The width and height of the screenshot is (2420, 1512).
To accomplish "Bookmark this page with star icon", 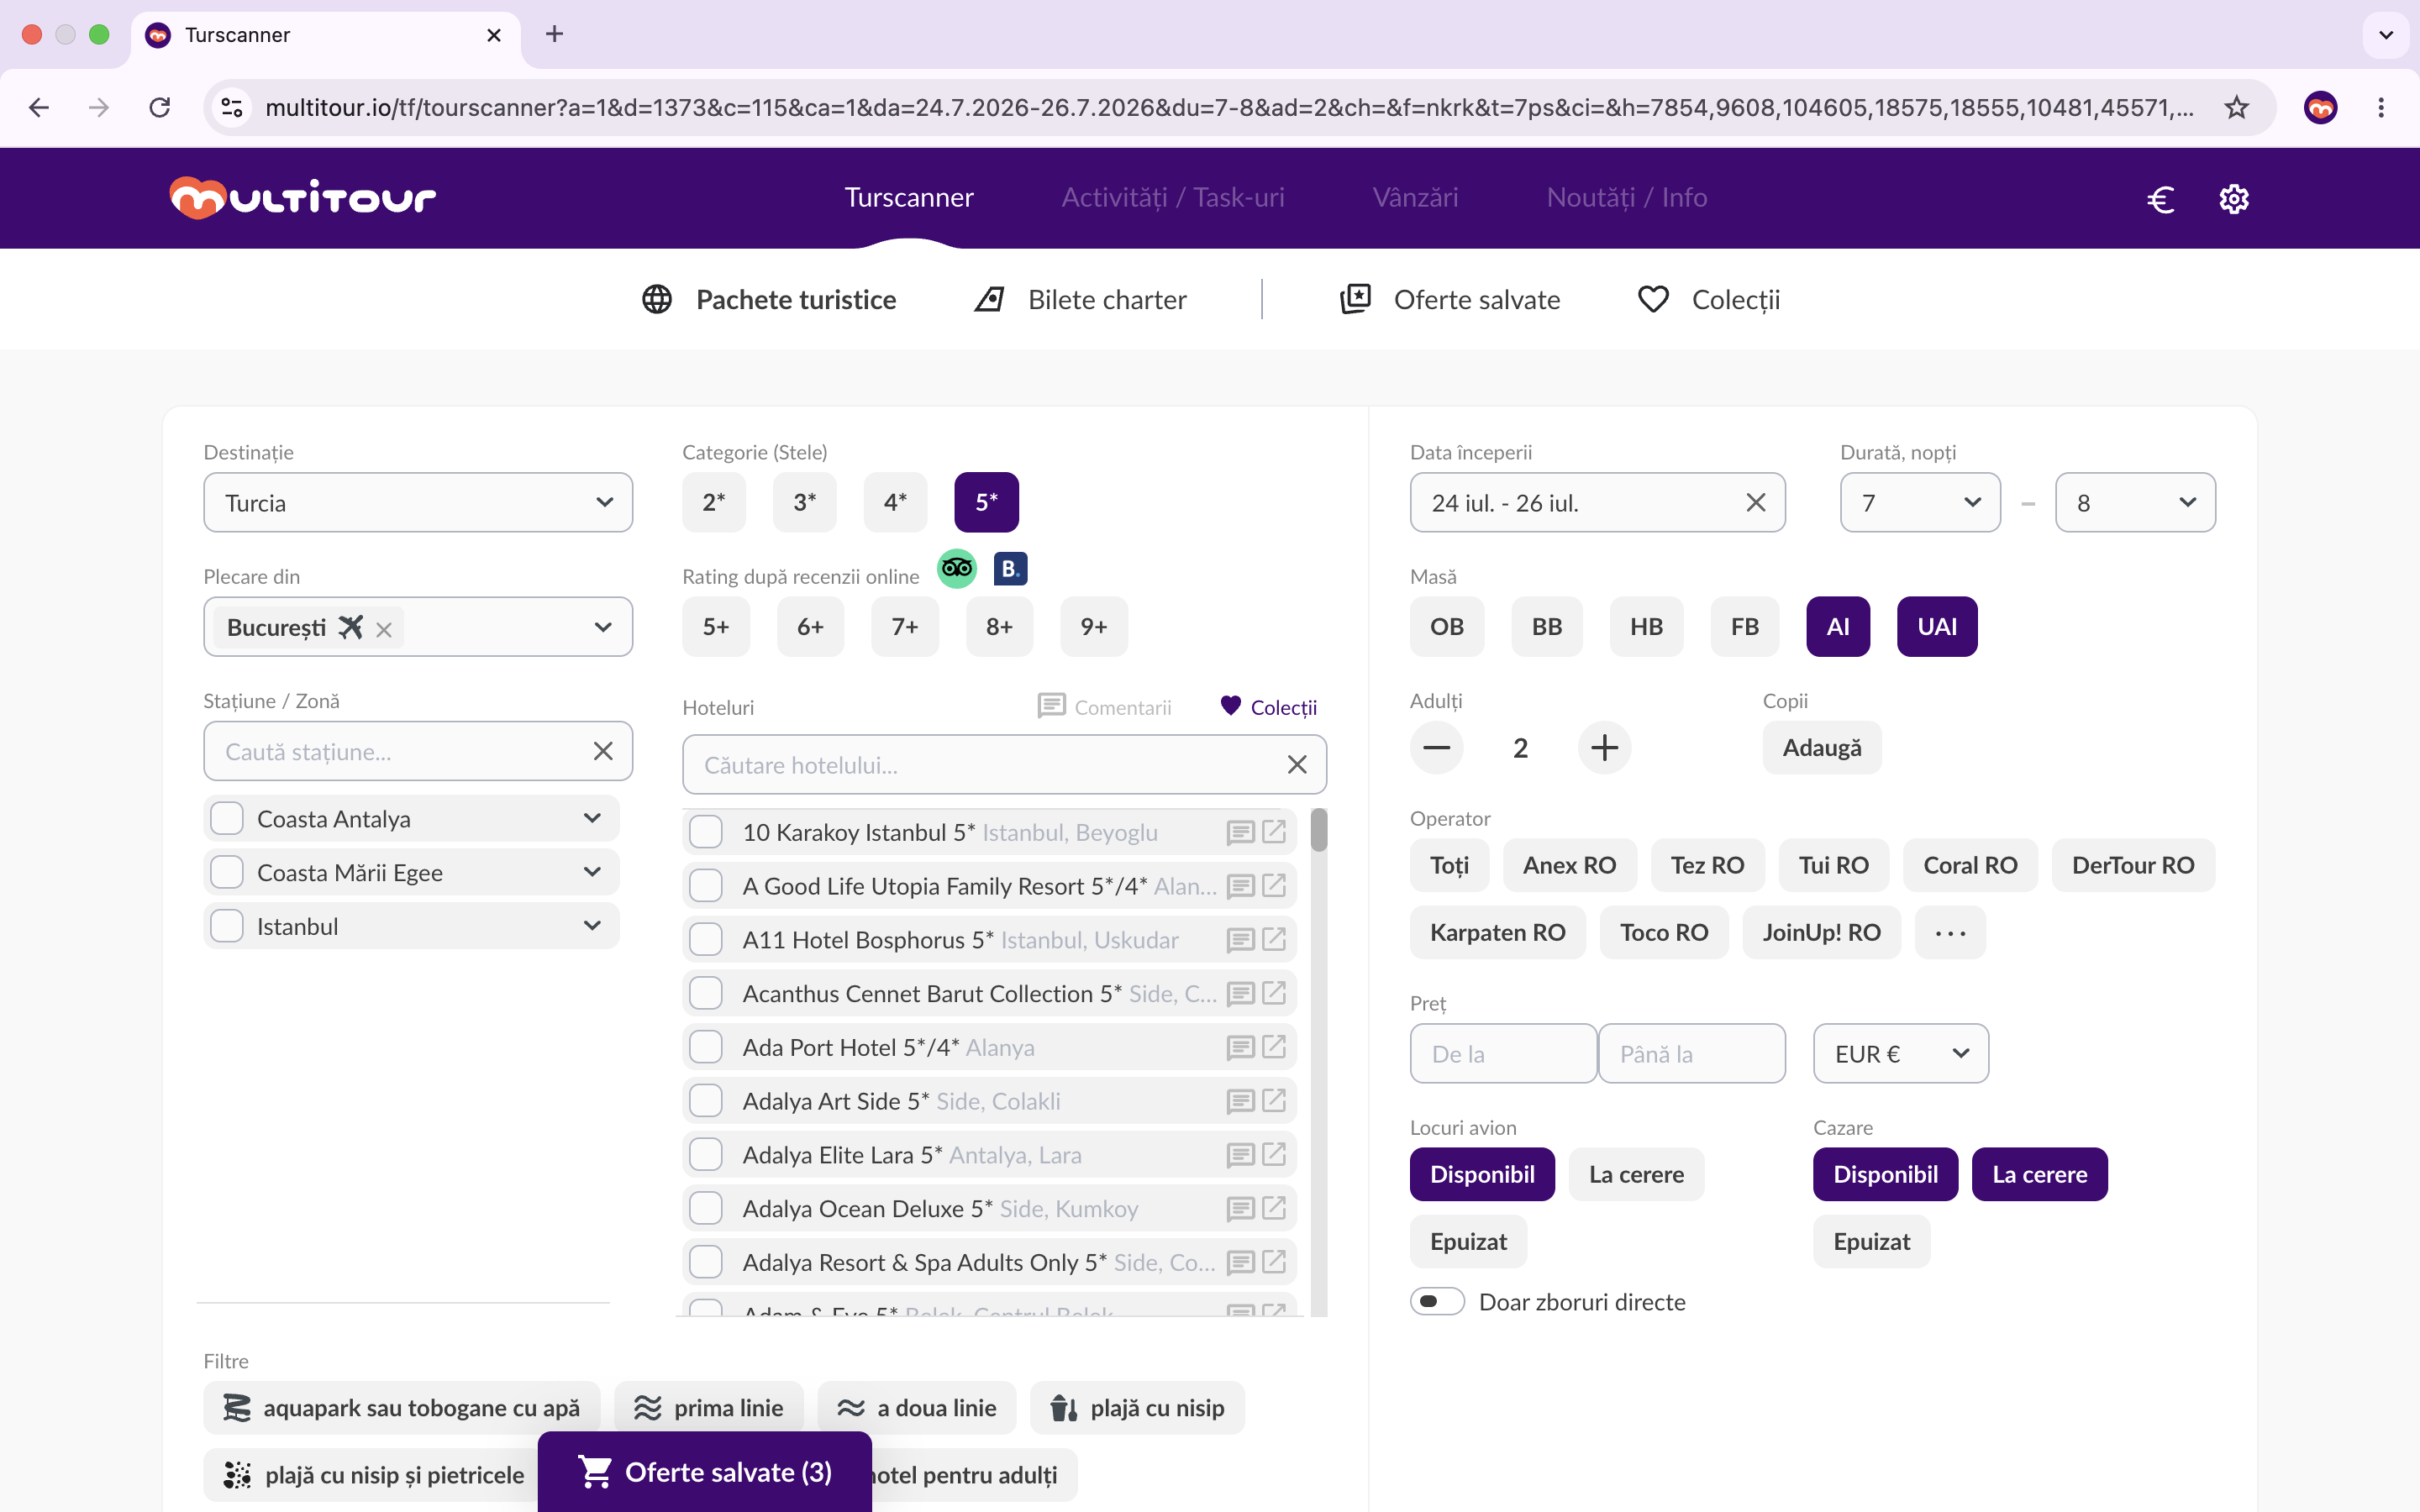I will coord(2237,107).
